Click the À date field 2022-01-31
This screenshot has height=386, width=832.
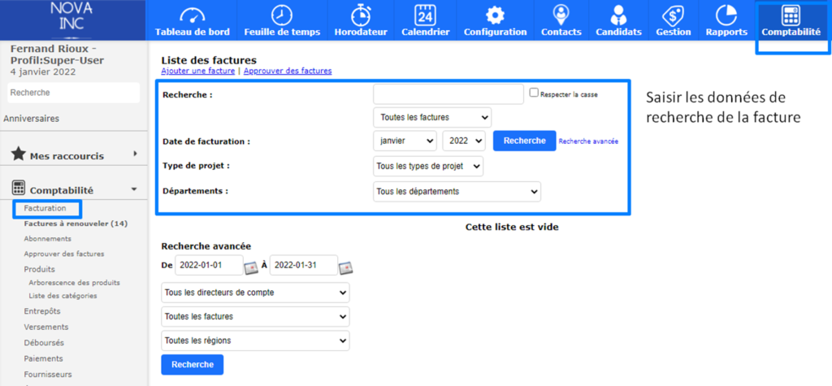[304, 266]
